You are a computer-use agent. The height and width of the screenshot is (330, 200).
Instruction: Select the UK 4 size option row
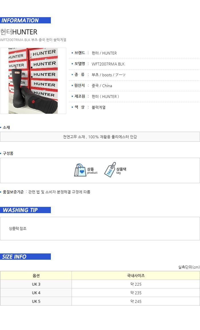pyautogui.click(x=100, y=293)
